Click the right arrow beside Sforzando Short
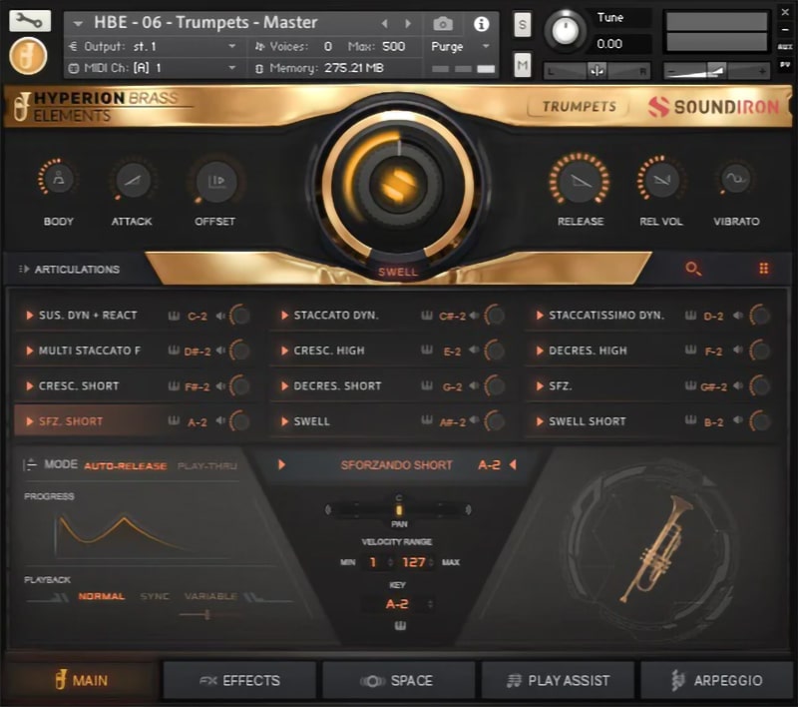The image size is (798, 707). pos(281,464)
